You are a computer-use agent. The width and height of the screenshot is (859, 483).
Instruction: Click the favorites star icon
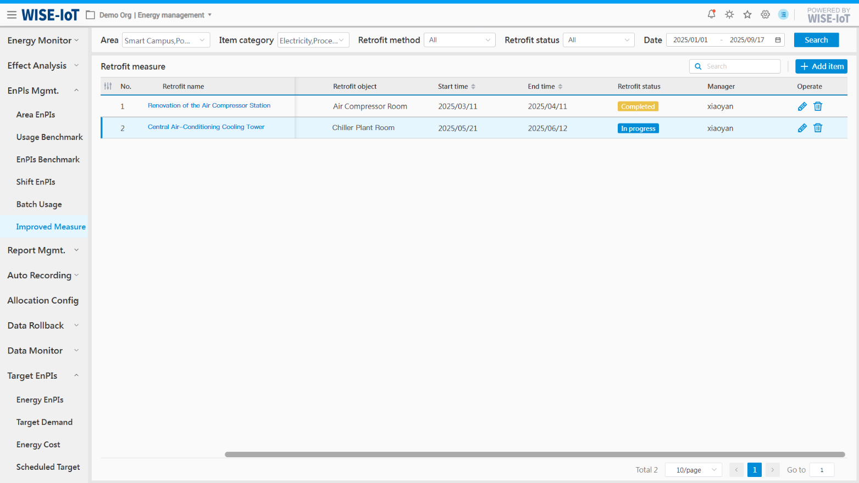tap(747, 15)
